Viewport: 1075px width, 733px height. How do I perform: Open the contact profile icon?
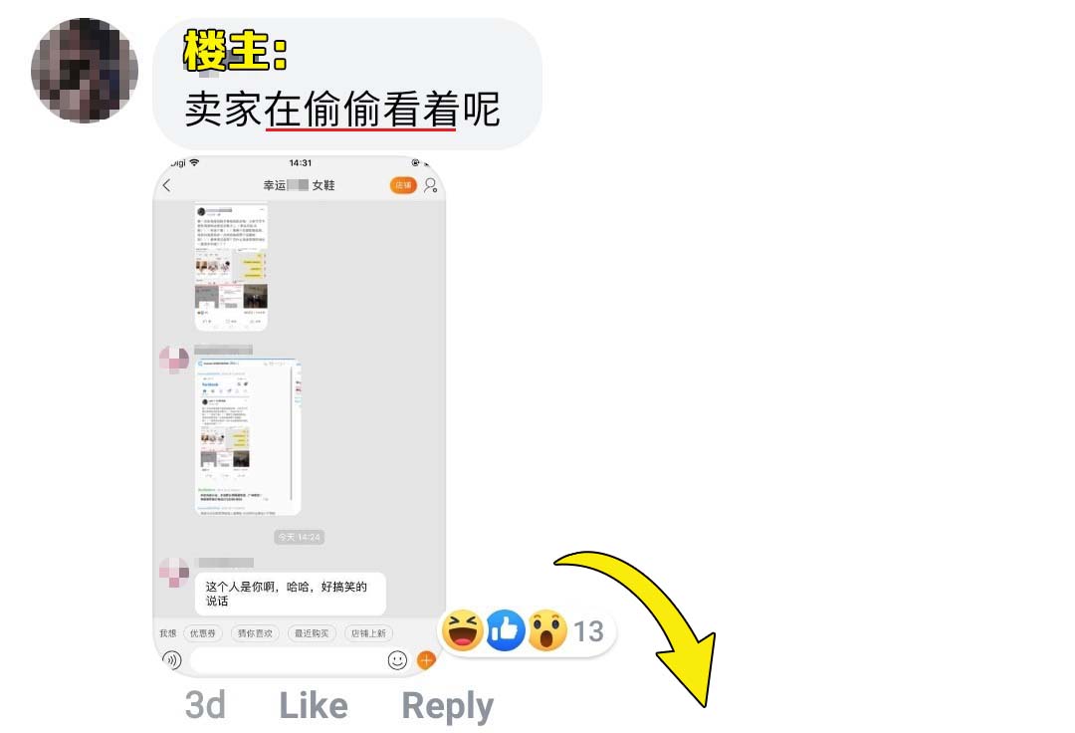(431, 185)
